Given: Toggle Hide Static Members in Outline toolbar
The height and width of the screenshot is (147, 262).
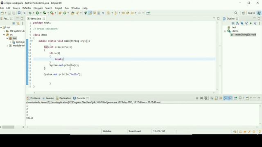Looking at the screenshot, I should click(x=246, y=23).
